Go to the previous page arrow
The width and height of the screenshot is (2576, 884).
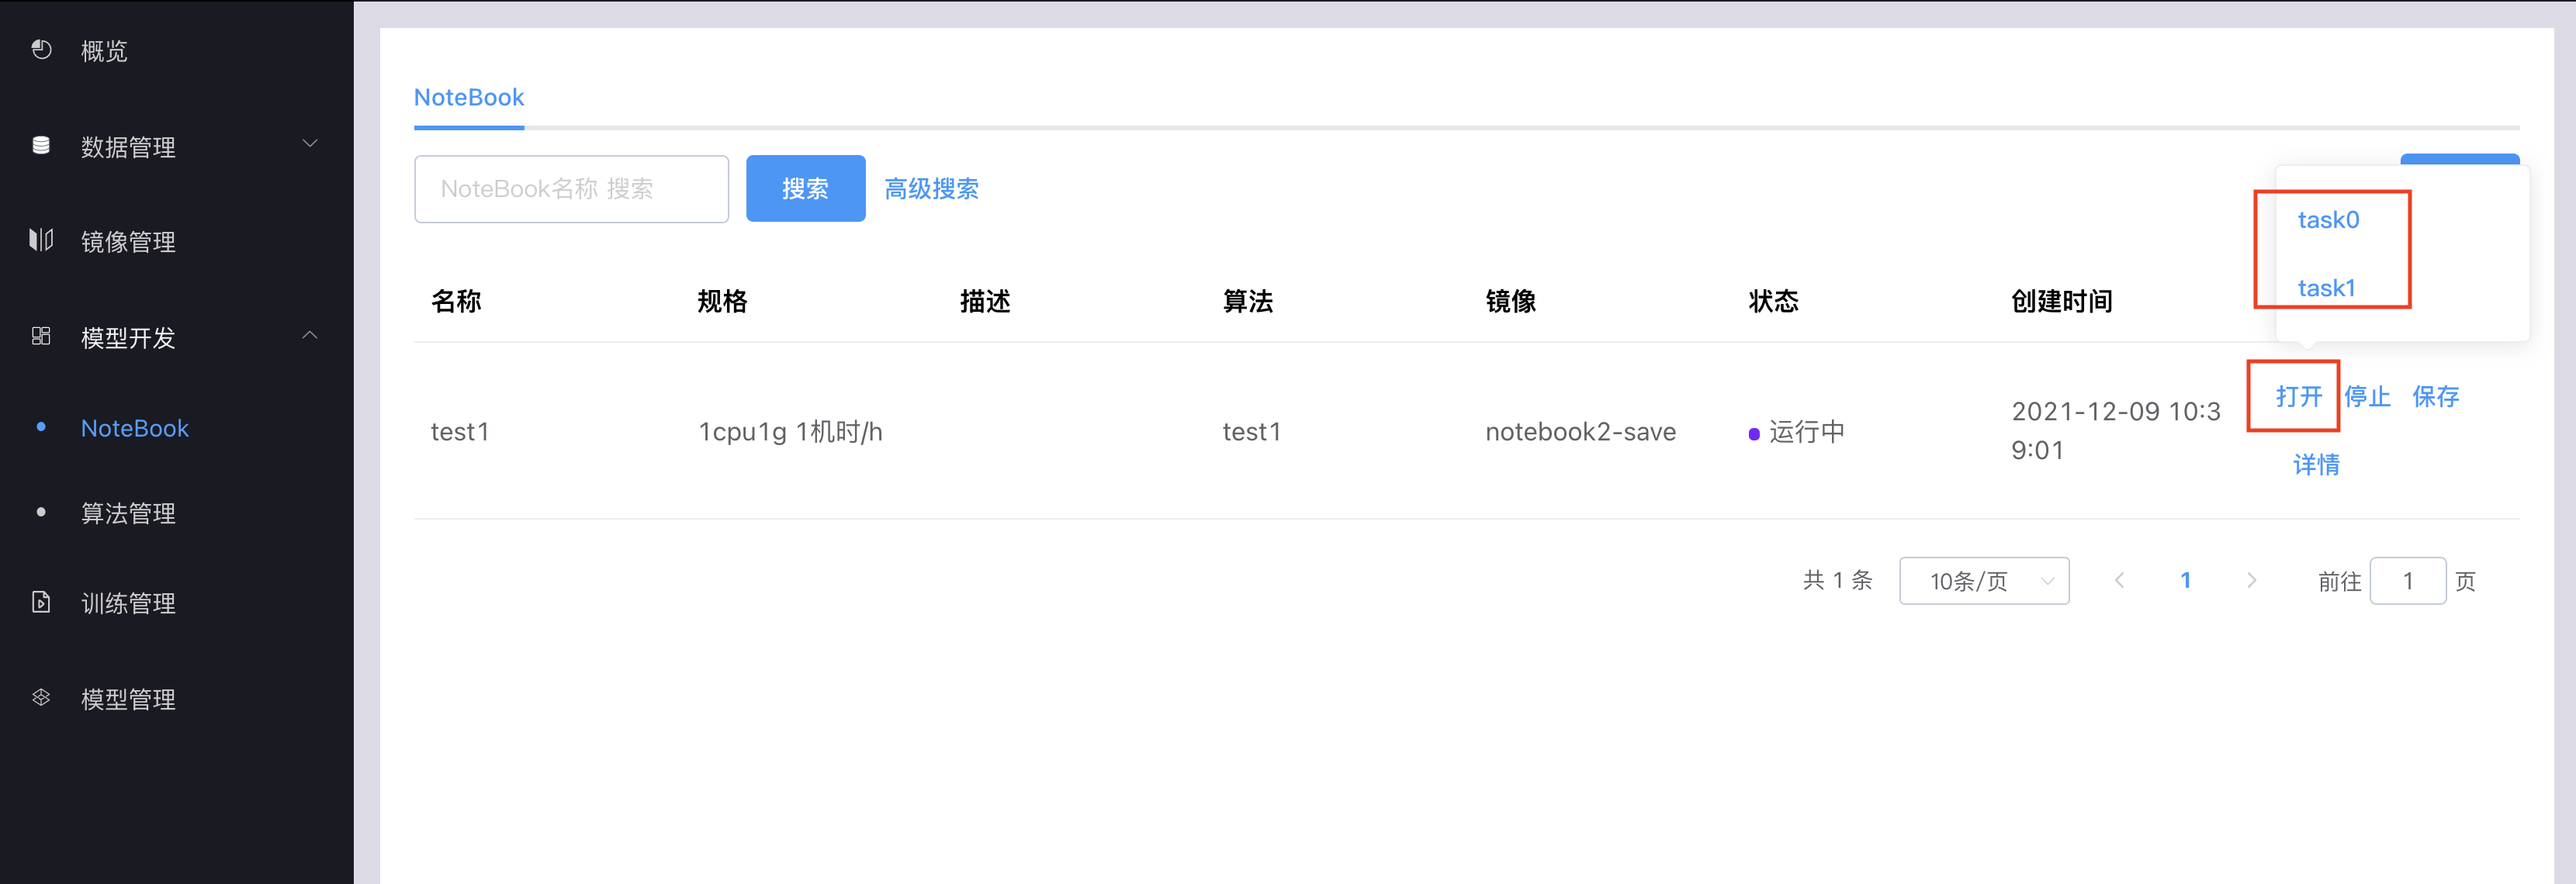pyautogui.click(x=2119, y=580)
